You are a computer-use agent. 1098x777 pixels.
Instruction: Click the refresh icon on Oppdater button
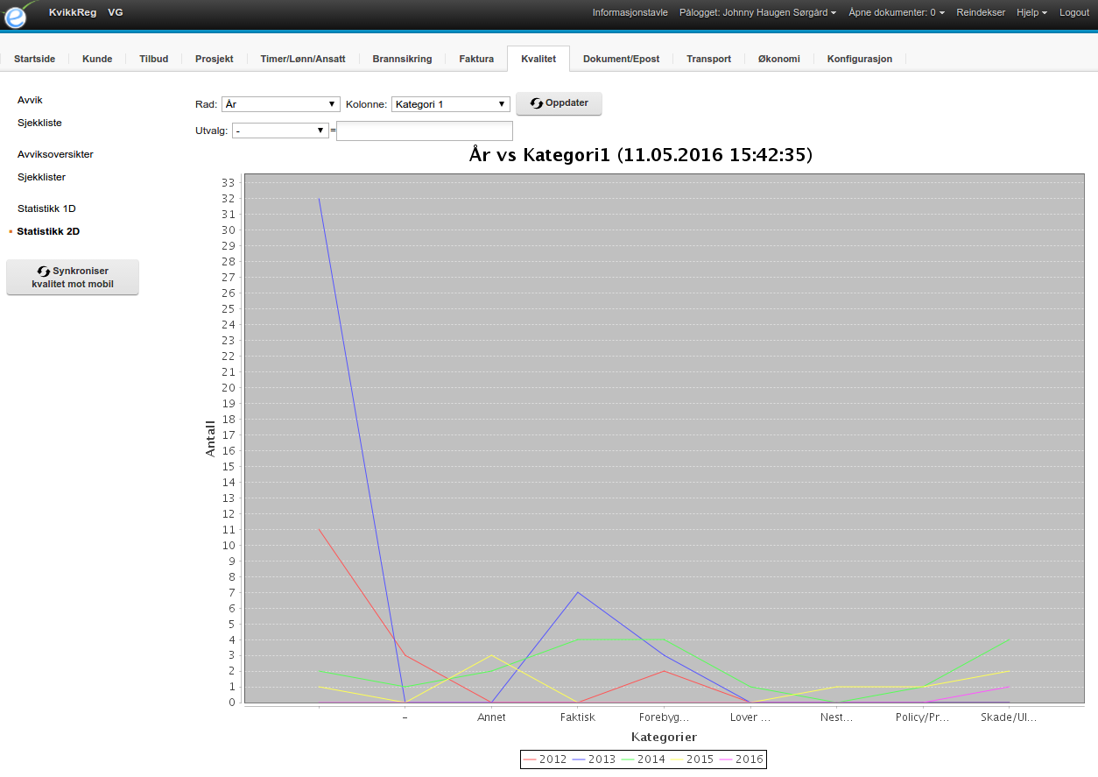coord(537,103)
